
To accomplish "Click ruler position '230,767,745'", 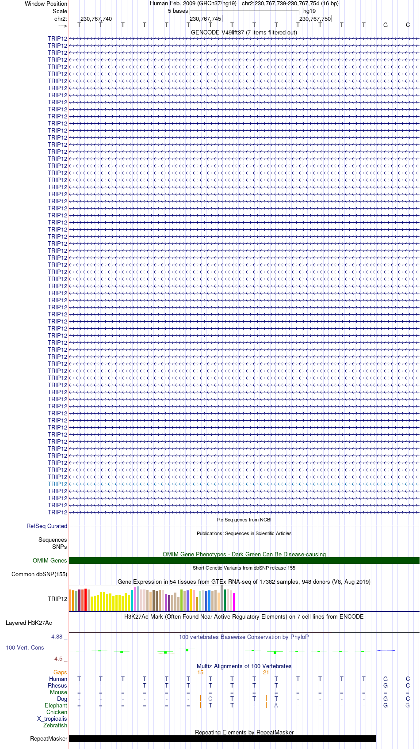I will click(206, 19).
